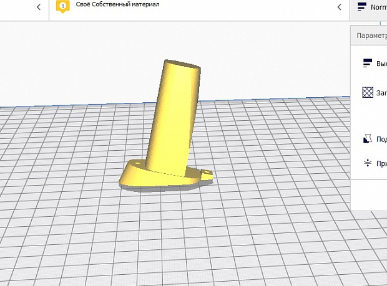Collapse the left stage panel chevron
This screenshot has height=286, width=387.
39,7
